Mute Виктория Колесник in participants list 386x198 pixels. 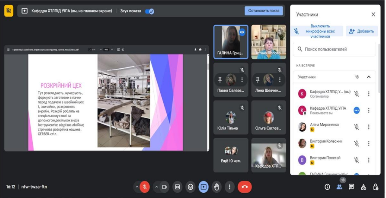[357, 143]
